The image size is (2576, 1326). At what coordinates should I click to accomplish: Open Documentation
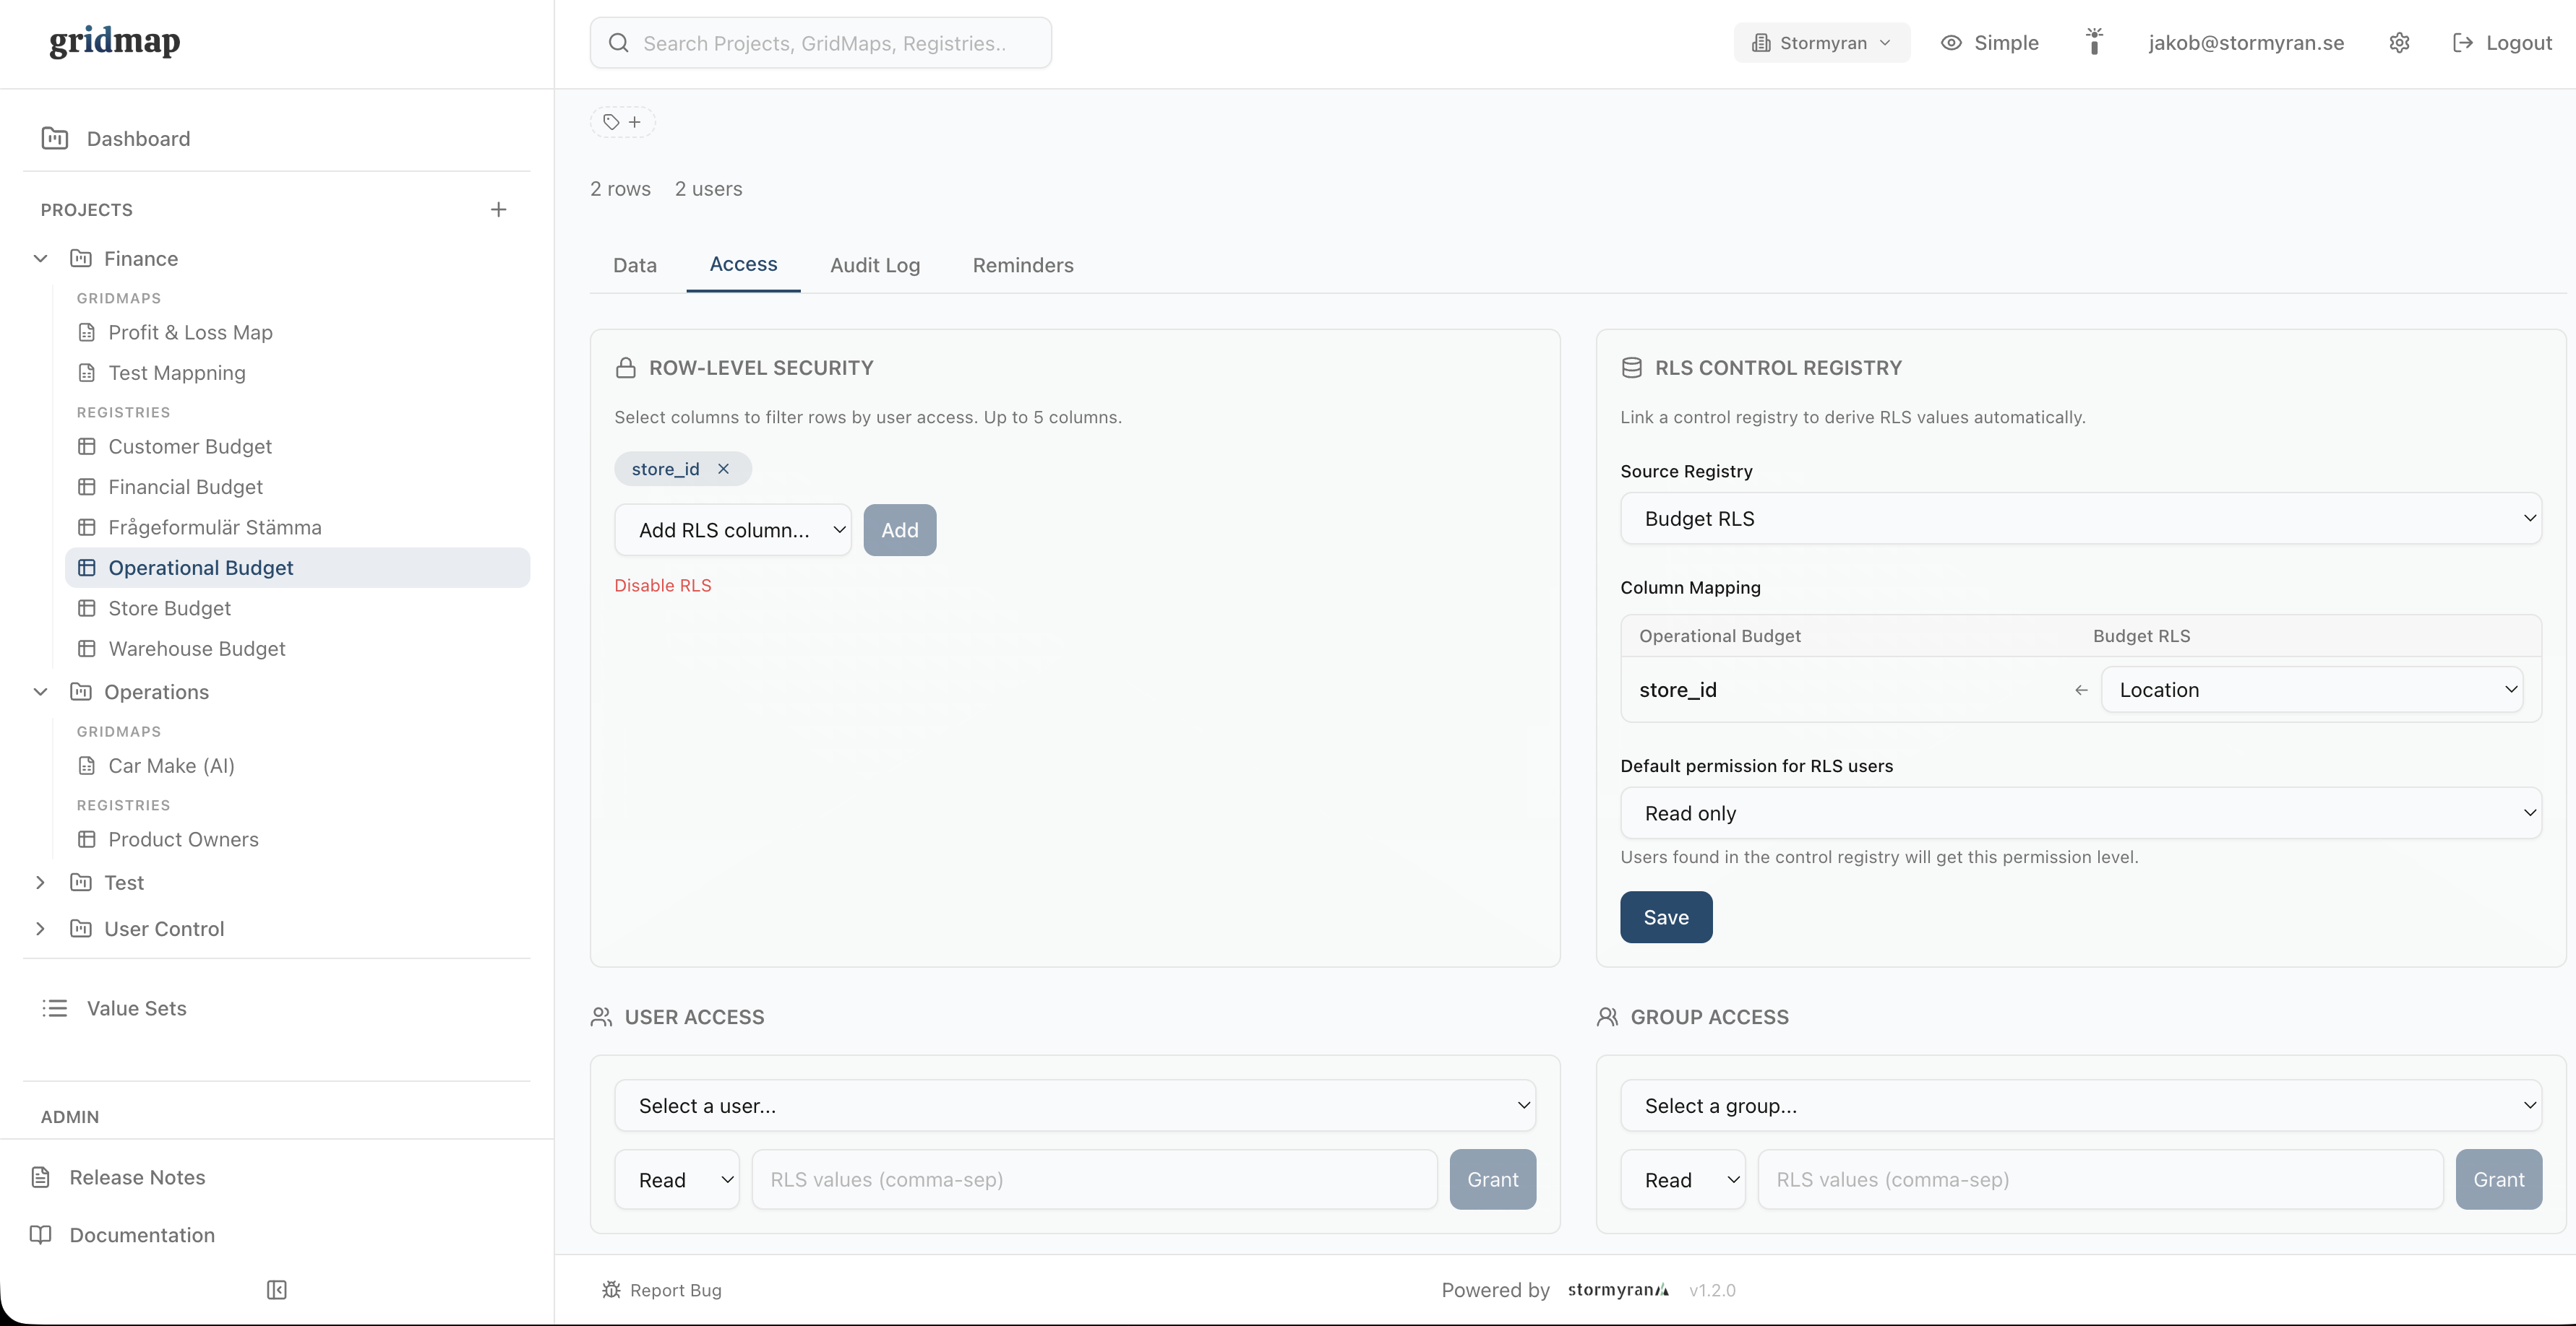(x=142, y=1235)
